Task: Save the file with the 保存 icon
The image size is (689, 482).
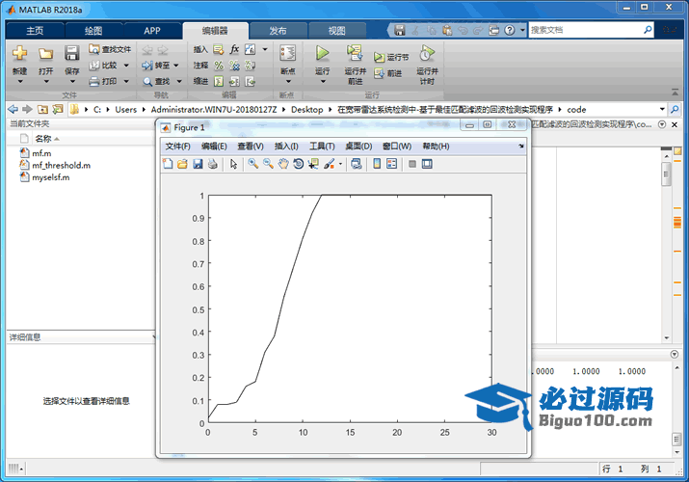Action: pos(71,53)
